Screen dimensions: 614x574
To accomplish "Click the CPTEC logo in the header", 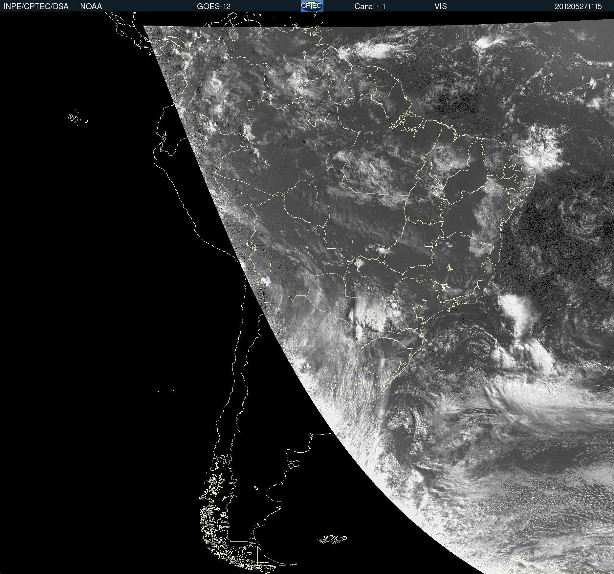I will 312,6.
